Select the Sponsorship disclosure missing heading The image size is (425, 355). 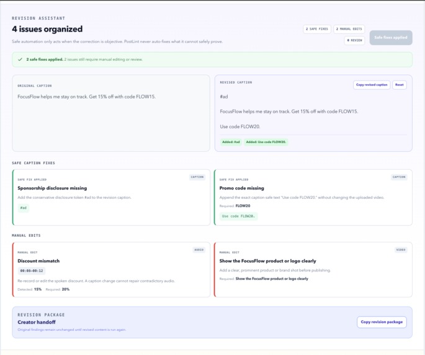coord(52,188)
